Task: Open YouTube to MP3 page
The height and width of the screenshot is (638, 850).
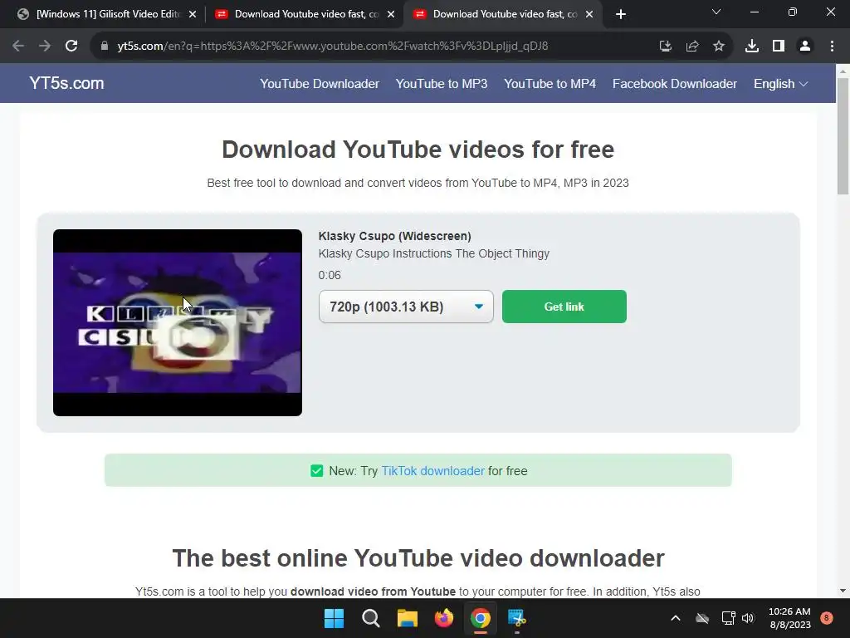Action: tap(442, 84)
